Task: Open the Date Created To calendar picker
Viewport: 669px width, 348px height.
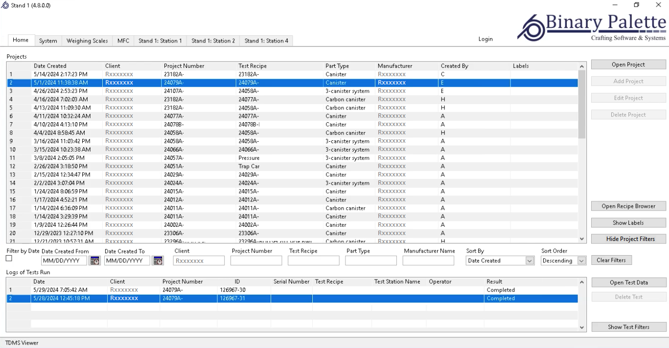Action: 158,261
